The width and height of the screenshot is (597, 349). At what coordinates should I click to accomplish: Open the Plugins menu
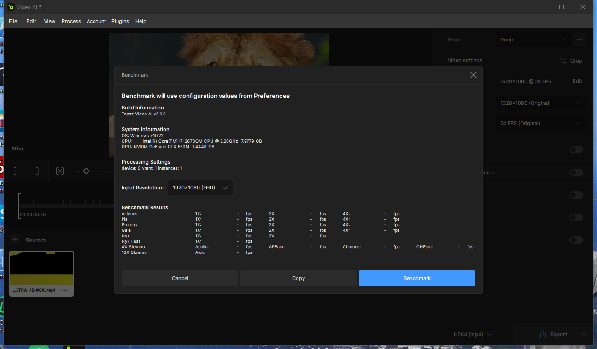tap(120, 21)
